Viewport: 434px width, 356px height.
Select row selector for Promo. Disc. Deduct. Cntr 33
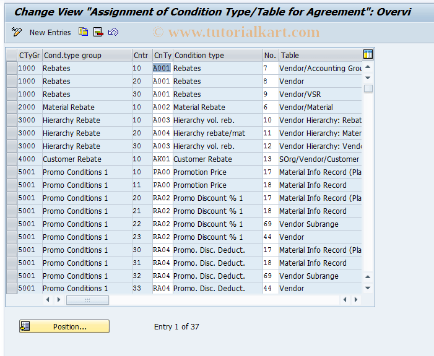point(12,288)
